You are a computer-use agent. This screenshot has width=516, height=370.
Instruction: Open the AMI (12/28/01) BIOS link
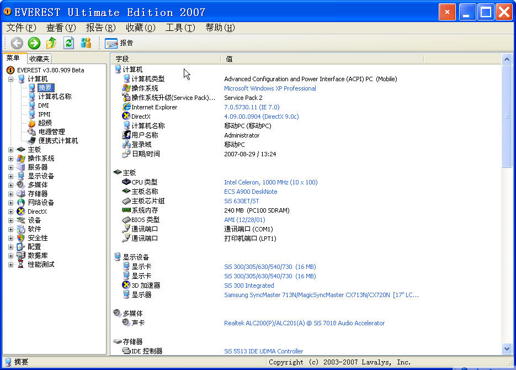click(x=244, y=220)
